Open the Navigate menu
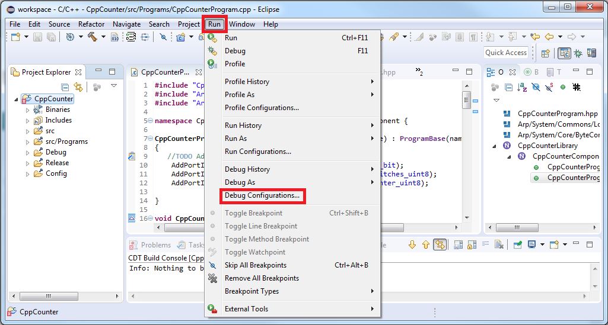 (127, 24)
